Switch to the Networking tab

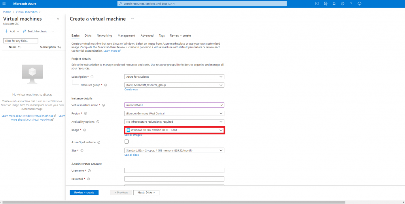[104, 36]
